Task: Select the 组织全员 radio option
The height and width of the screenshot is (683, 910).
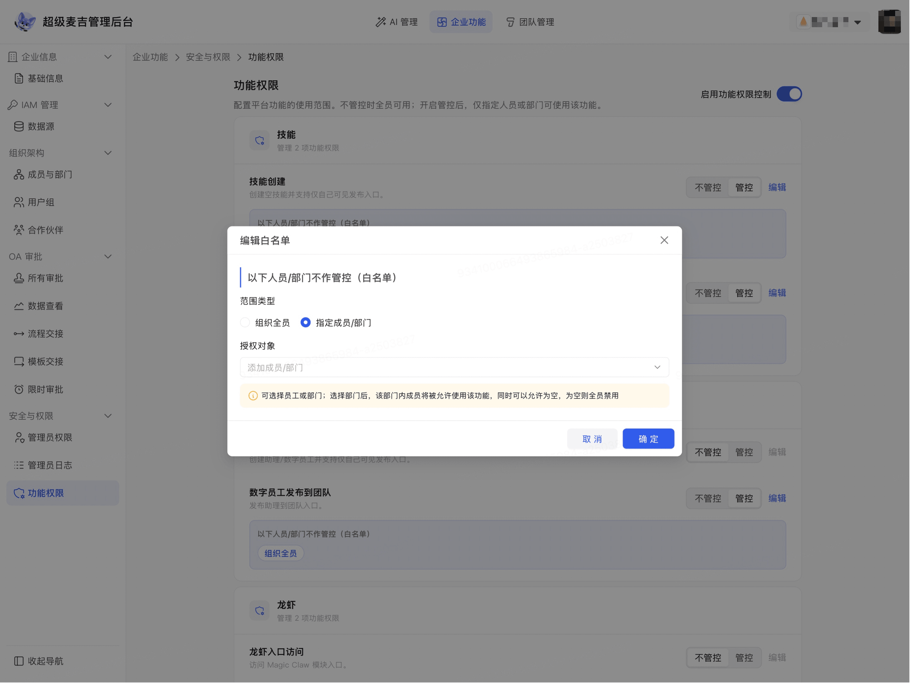Action: coord(245,322)
